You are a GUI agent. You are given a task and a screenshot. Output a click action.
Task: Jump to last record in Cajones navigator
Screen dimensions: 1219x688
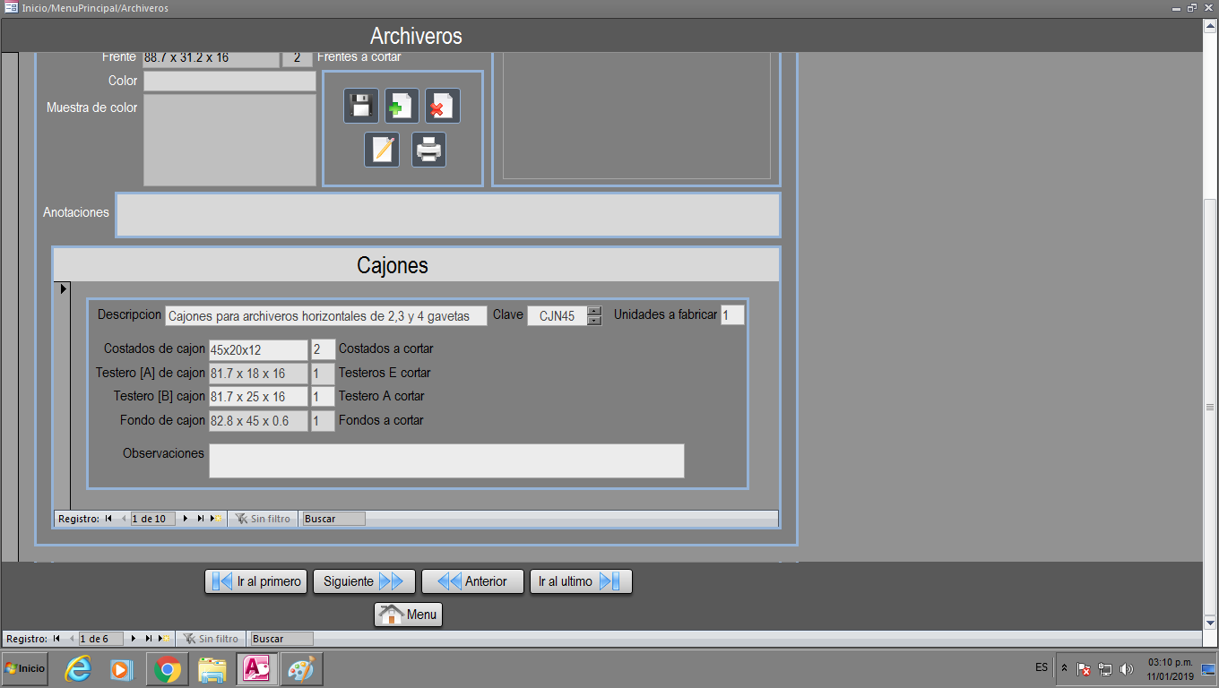[201, 519]
